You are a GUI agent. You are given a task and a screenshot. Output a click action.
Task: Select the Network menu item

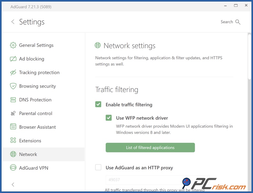[x=28, y=154]
